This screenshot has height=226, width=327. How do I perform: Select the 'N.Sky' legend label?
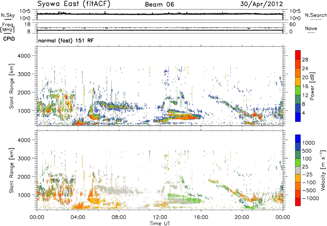(x=8, y=15)
